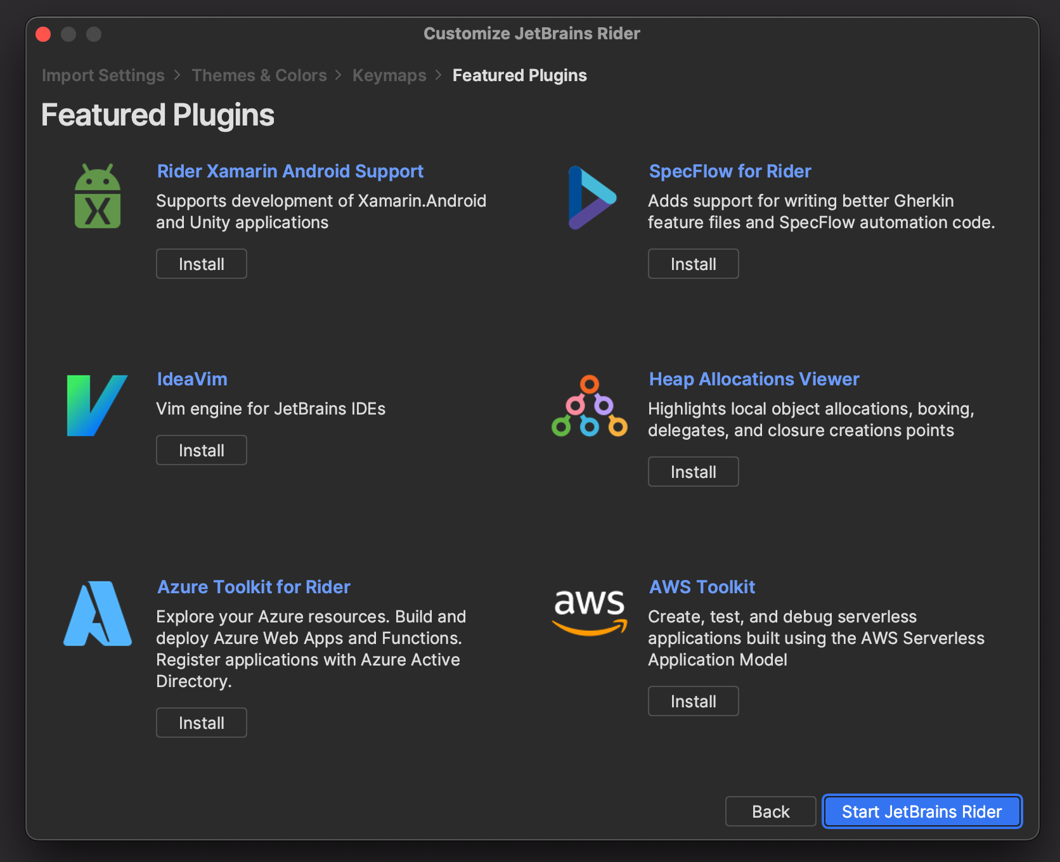This screenshot has width=1060, height=862.
Task: Go to Keymaps breadcrumb step
Action: point(389,75)
